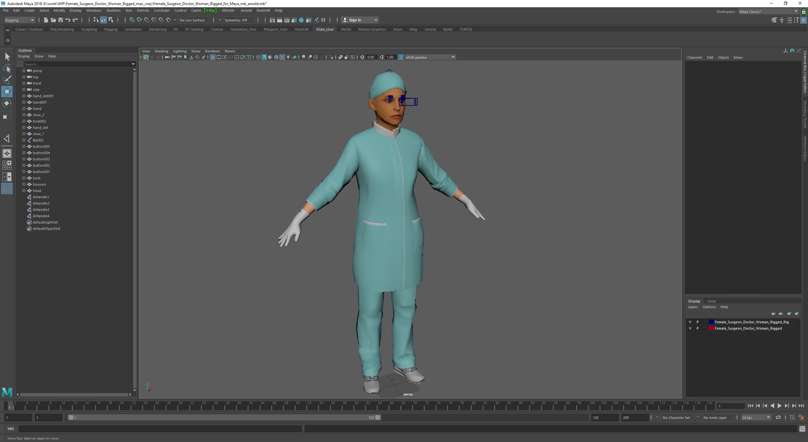This screenshot has height=442, width=808.
Task: Change color of Woman_Rigged layer red swatch
Action: [711, 328]
